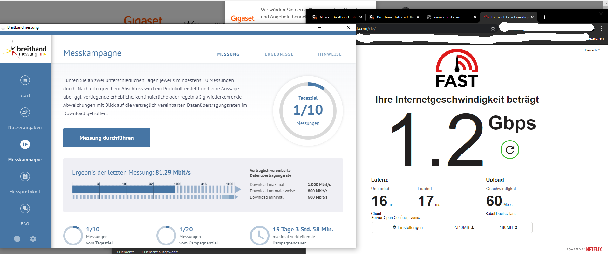Click Download maximal 1.000 Mbit/s value
Screen dimensions: 608x254
tap(319, 185)
